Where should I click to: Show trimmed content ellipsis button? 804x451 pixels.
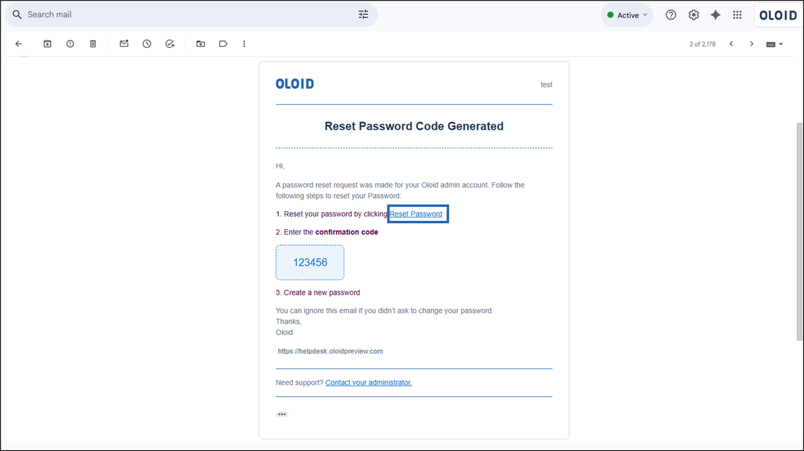point(282,414)
